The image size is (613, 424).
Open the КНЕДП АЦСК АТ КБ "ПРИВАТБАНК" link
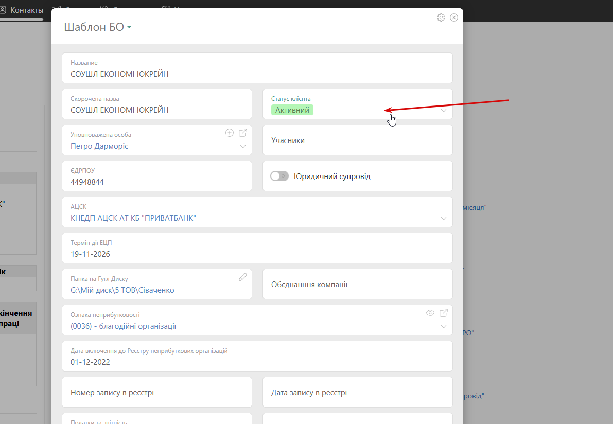[x=133, y=218]
